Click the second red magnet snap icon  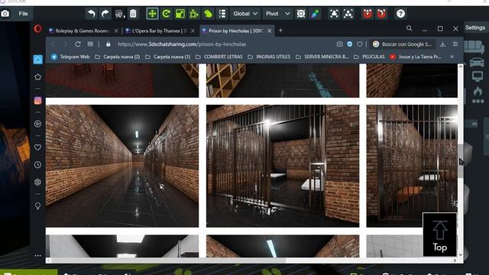click(x=381, y=14)
